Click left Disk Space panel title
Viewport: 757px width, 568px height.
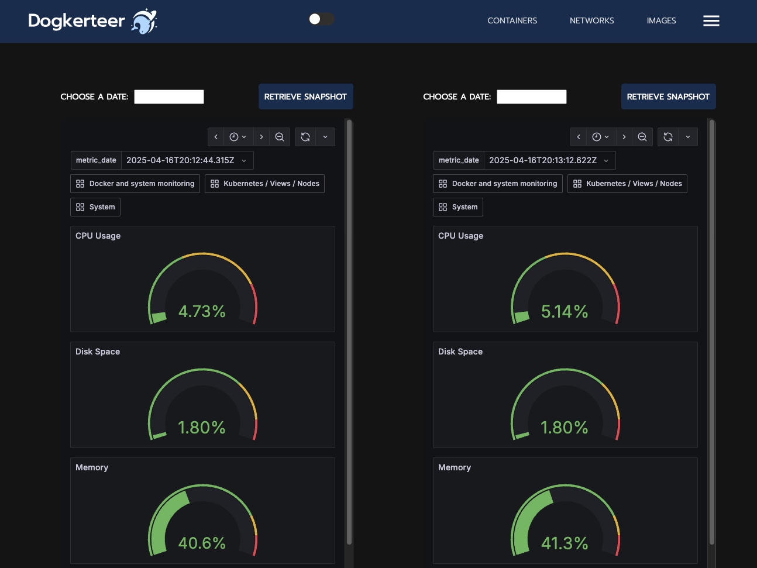coord(98,352)
